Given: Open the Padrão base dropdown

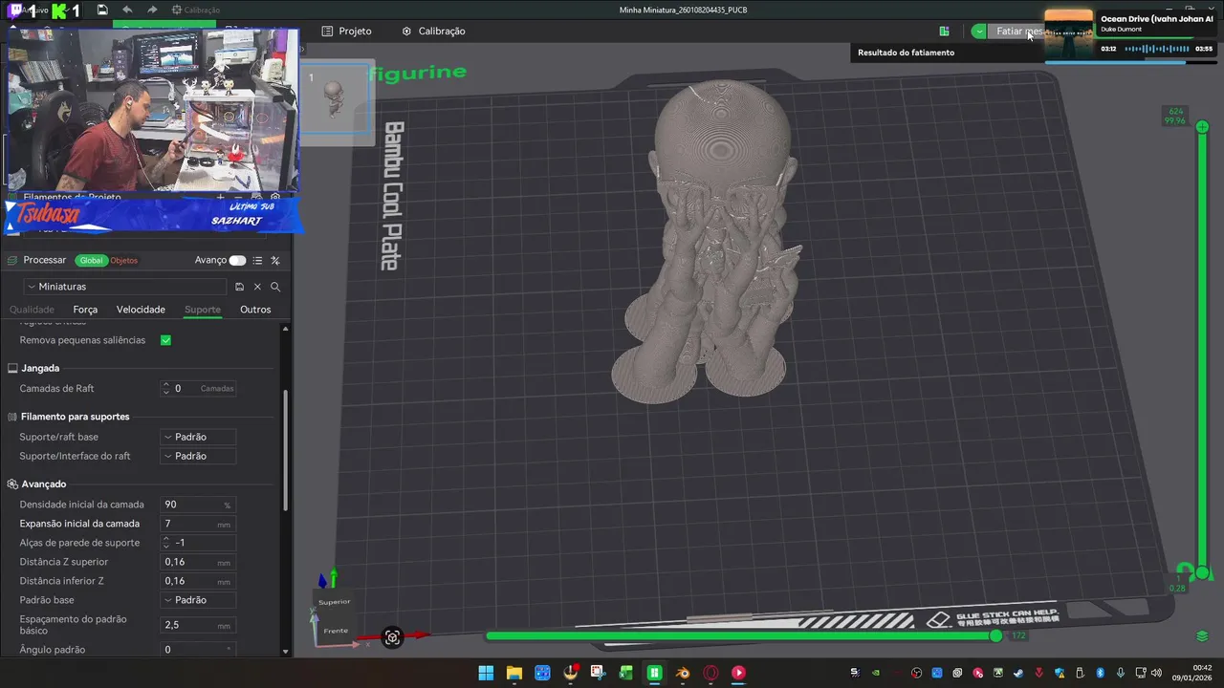Looking at the screenshot, I should (198, 600).
